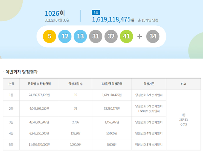203x153 pixels.
Task: Click the 3등 rank cell
Action: 11,122
